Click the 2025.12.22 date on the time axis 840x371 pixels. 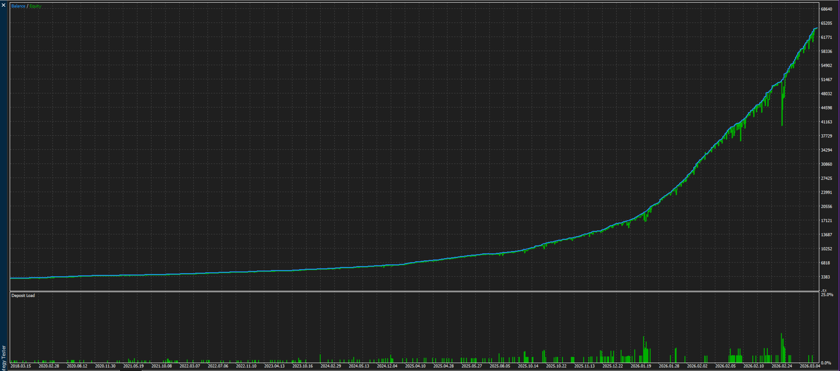(x=613, y=366)
